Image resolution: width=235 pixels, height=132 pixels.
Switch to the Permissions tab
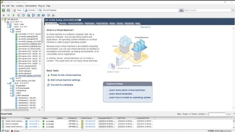pos(129,23)
